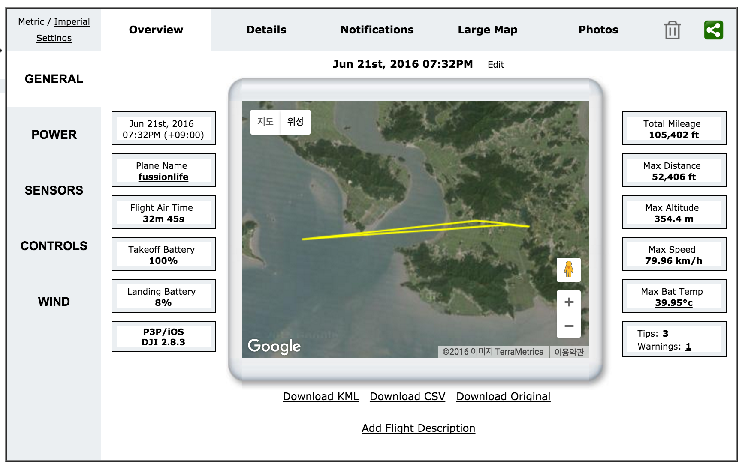Click the Jun 21st 07:32PM (+09:00) box
Image resolution: width=742 pixels, height=467 pixels.
coord(163,128)
